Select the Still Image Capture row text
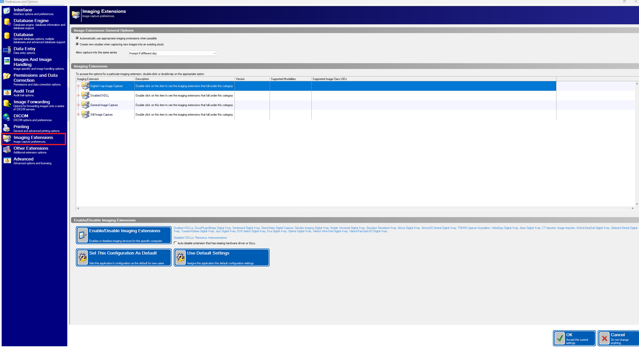Viewport: 639px width, 347px height. [101, 115]
